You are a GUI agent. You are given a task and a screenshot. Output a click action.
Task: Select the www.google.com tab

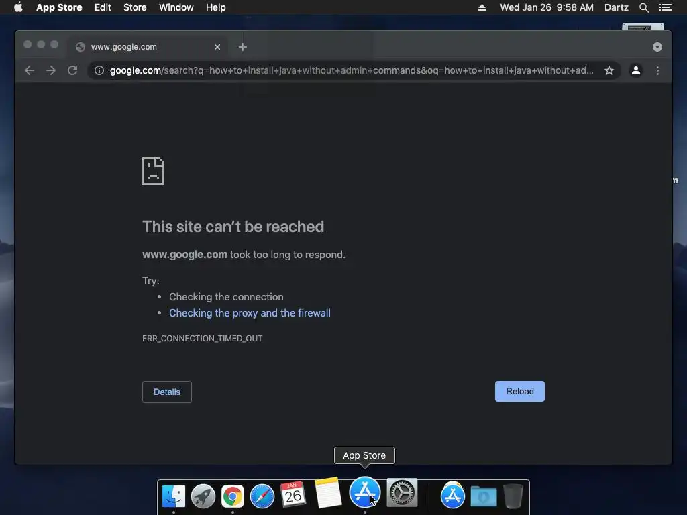(x=148, y=47)
